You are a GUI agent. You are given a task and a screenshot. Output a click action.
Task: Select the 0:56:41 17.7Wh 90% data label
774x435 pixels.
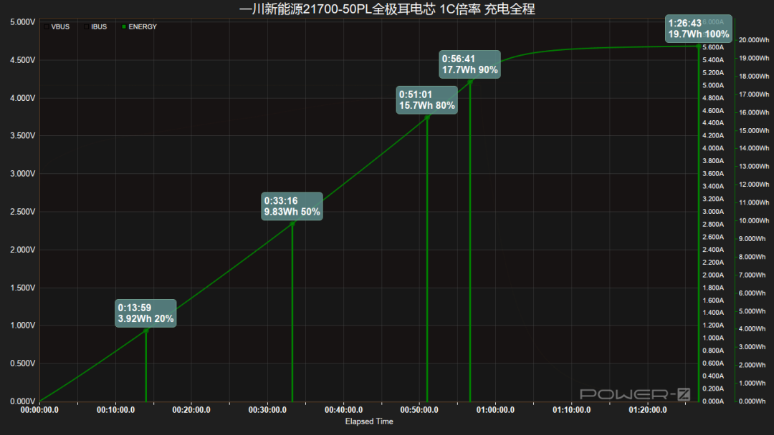[x=470, y=64]
